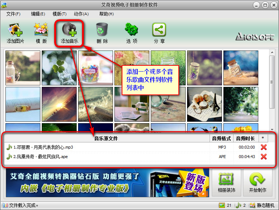Viewport: 279px width, 210px height.
Task: Click banner page indicator 2
Action: pyautogui.click(x=203, y=194)
